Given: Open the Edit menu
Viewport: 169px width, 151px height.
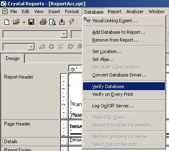Looking at the screenshot, I should 25,12.
